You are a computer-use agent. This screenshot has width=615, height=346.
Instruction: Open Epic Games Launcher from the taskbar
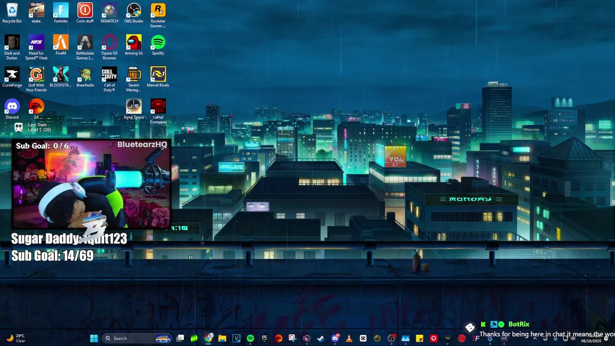coord(264,338)
